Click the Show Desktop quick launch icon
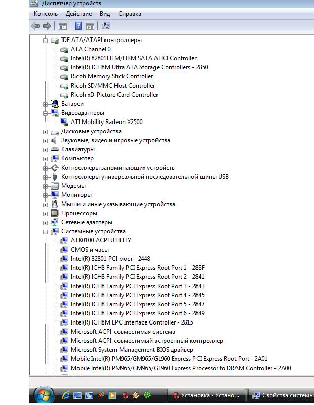Viewport: 314px width, 405px height. pyautogui.click(x=77, y=395)
